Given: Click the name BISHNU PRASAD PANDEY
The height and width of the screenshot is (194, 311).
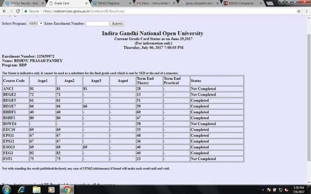Looking at the screenshot, I should pos(38,60).
